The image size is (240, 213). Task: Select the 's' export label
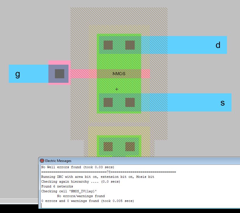(222, 103)
